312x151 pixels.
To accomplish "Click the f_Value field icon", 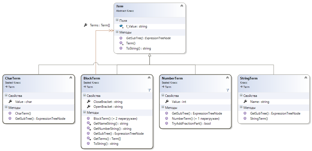I will click(121, 26).
